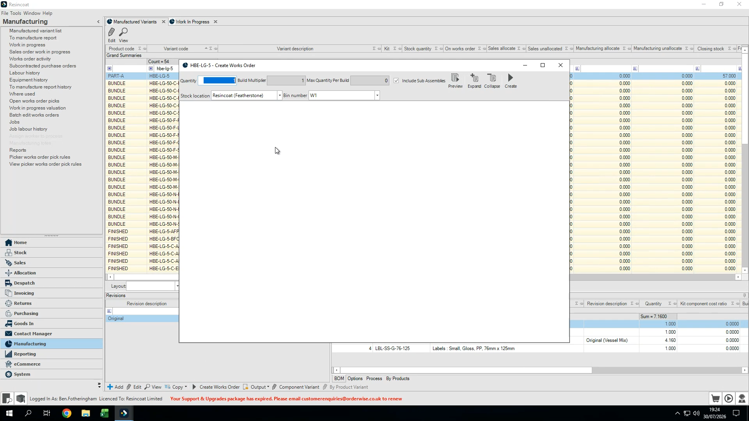This screenshot has height=421, width=749.
Task: Switch to the By Products tab
Action: (398, 379)
